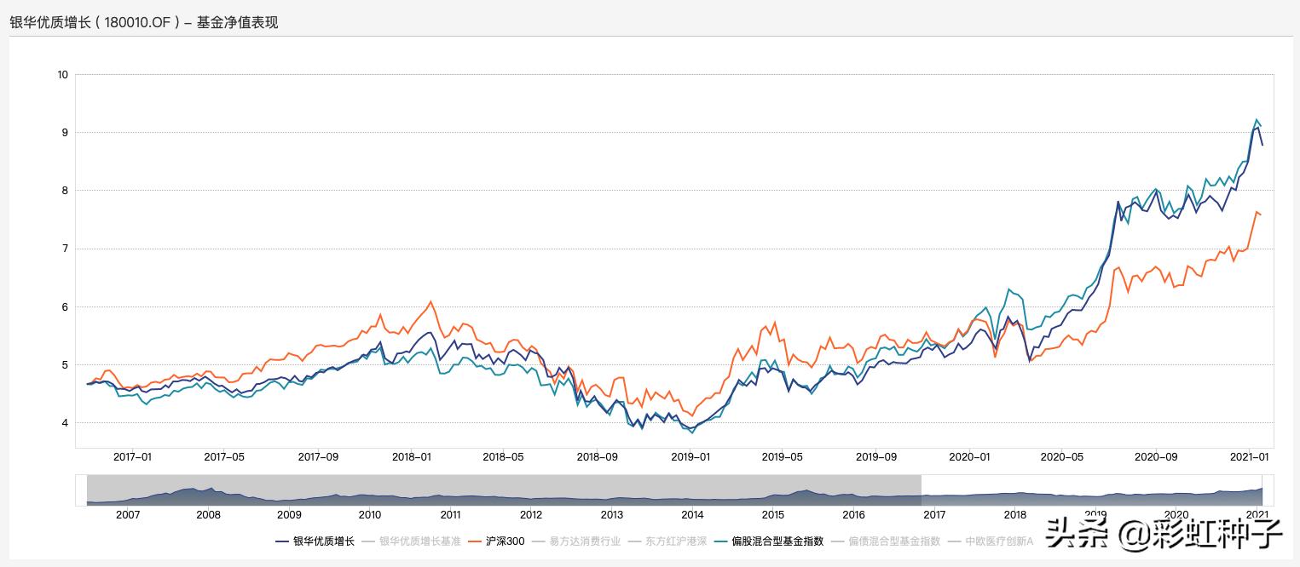Click the grey line icon beside 中欧医疗创新A
The height and width of the screenshot is (567, 1300).
(x=955, y=541)
